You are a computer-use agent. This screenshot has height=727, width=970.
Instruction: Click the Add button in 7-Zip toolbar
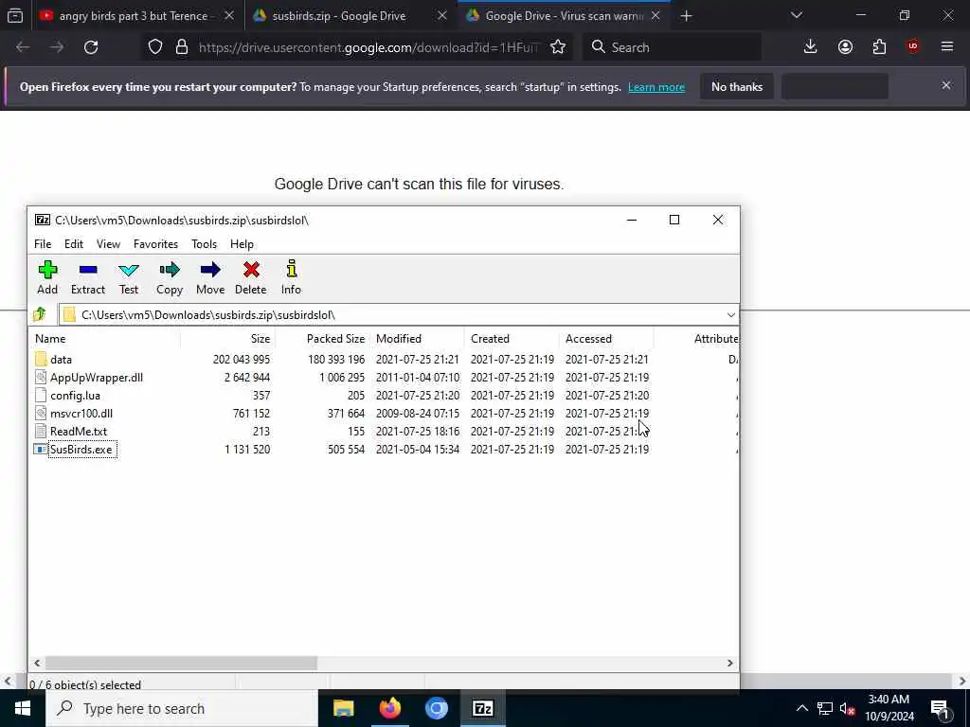click(x=47, y=277)
